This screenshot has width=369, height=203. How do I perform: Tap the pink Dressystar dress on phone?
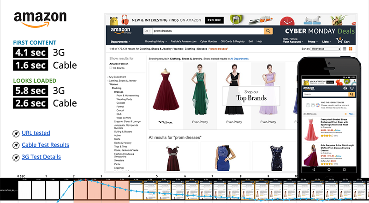[x=312, y=130]
